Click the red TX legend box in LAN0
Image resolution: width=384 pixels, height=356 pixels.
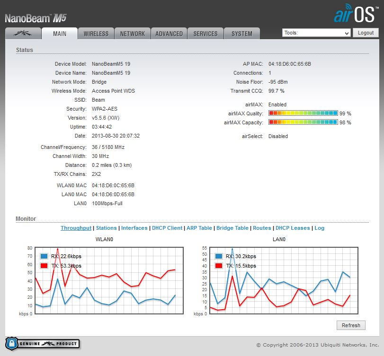click(x=219, y=266)
